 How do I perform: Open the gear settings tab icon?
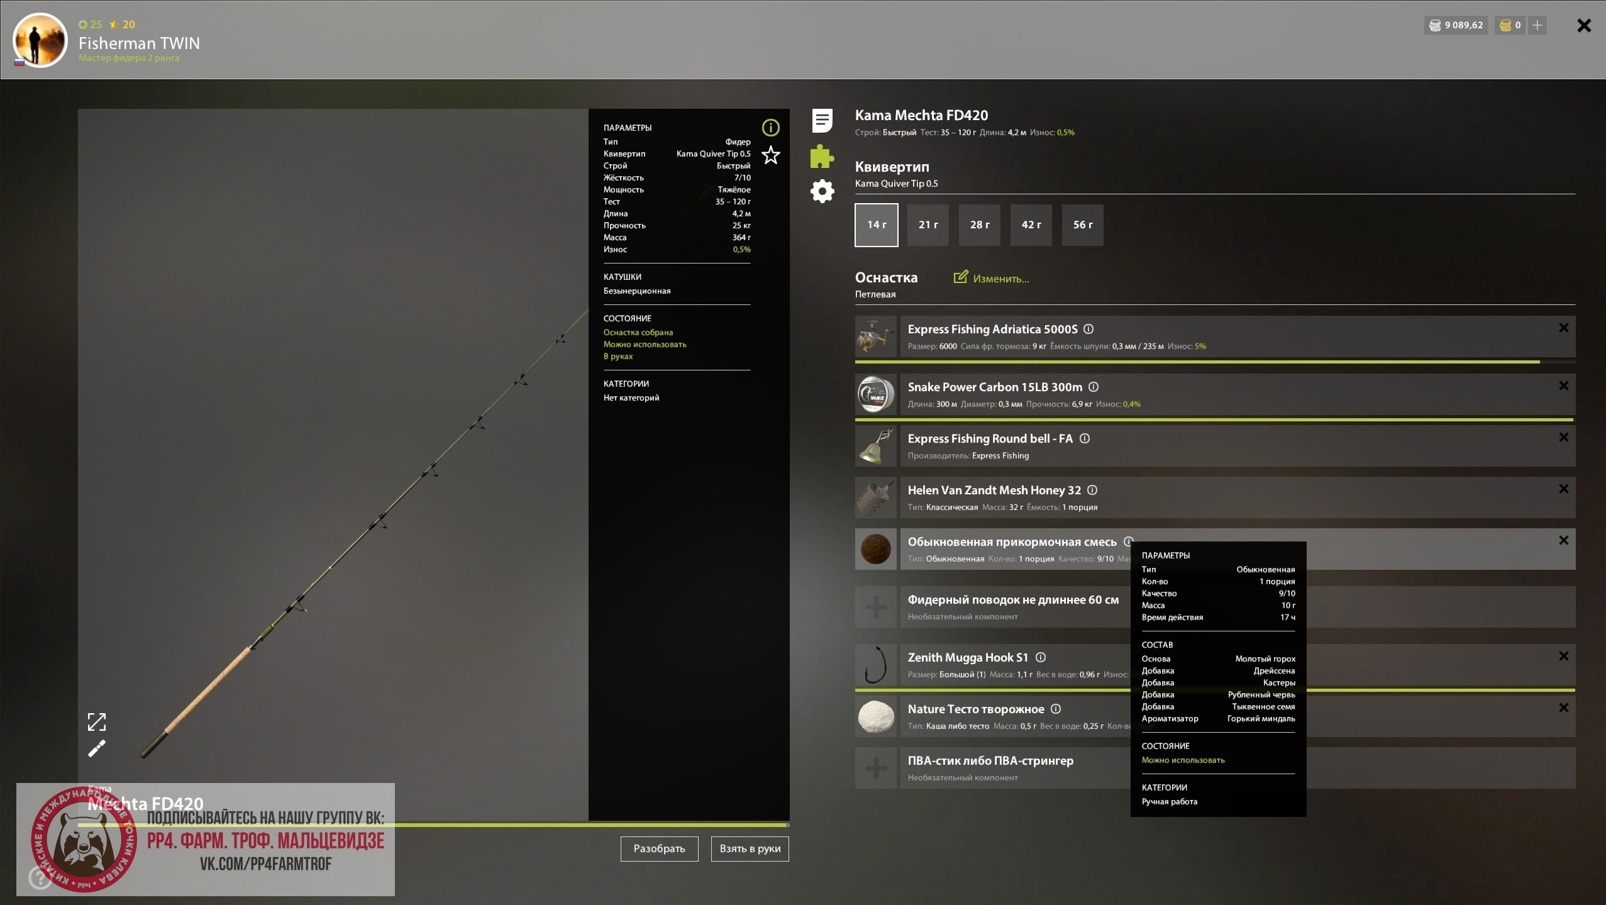point(822,191)
